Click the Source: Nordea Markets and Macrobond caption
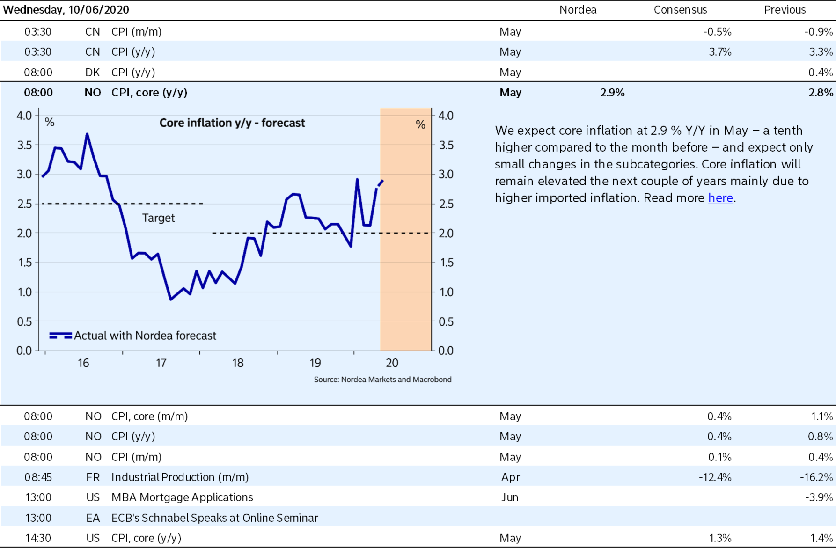Viewport: 836px width, 548px height. pyautogui.click(x=382, y=380)
